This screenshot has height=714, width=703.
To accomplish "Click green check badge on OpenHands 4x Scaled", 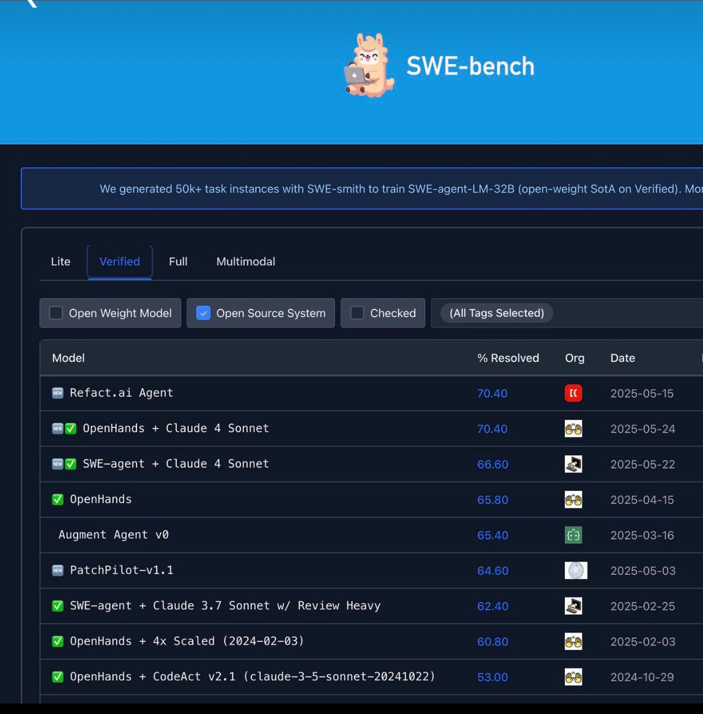I will 58,641.
